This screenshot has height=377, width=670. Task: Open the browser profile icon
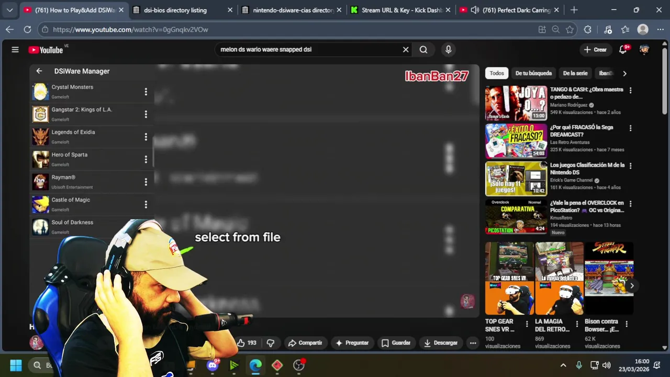click(643, 29)
